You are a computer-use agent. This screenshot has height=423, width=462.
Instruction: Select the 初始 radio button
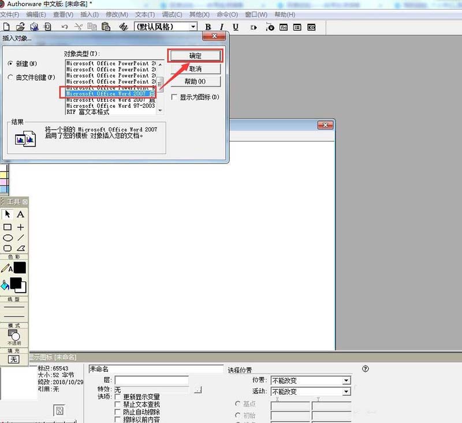[x=238, y=415]
